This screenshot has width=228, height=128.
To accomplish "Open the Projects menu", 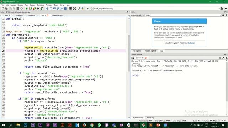I will (x=49, y=5).
